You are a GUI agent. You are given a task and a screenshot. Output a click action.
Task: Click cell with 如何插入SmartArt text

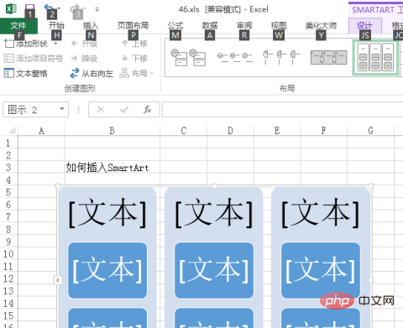[x=107, y=168]
